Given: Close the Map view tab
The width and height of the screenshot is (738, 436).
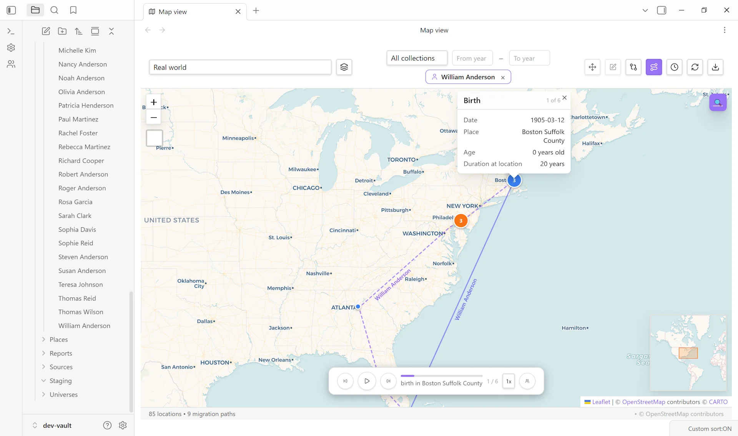Looking at the screenshot, I should (238, 12).
